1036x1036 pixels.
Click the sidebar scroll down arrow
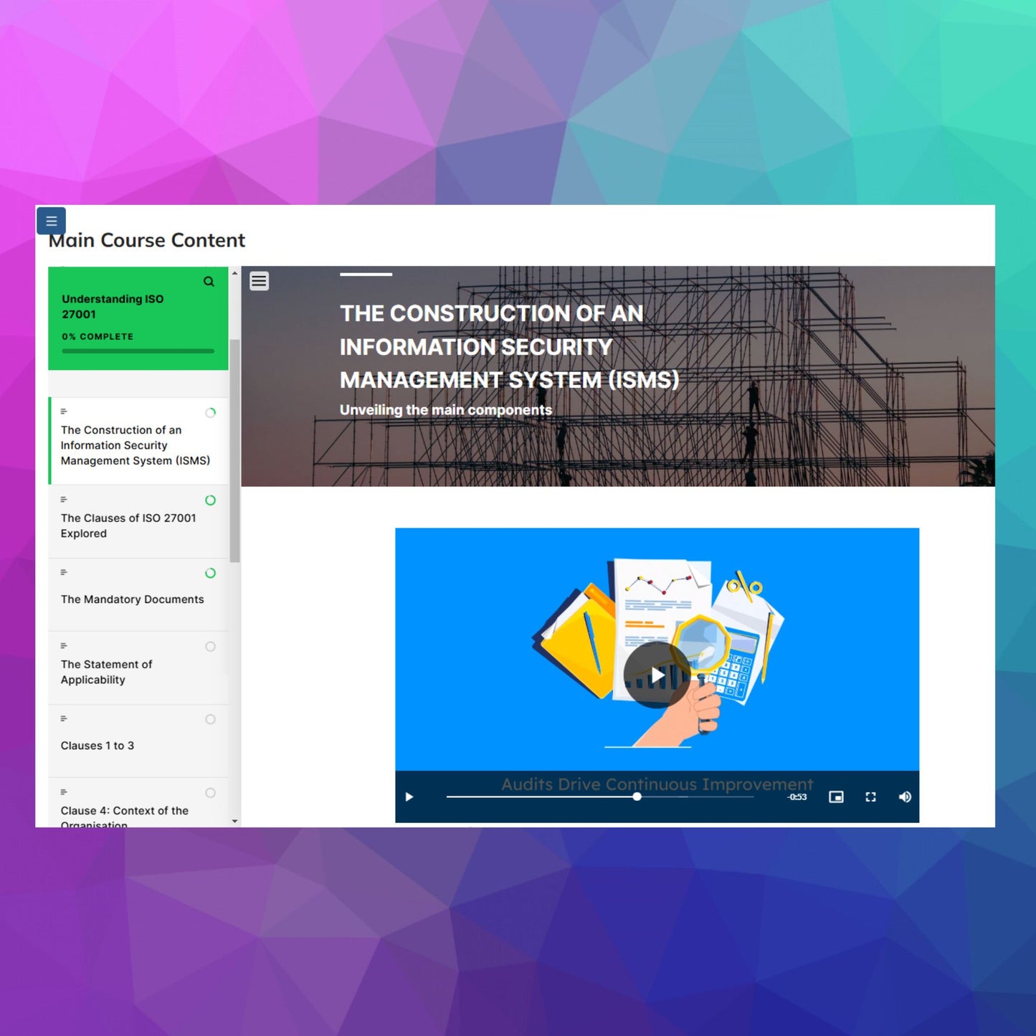coord(234,821)
